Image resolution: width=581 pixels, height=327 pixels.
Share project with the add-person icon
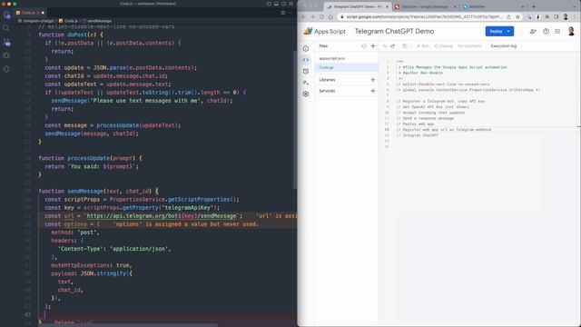pyautogui.click(x=533, y=32)
